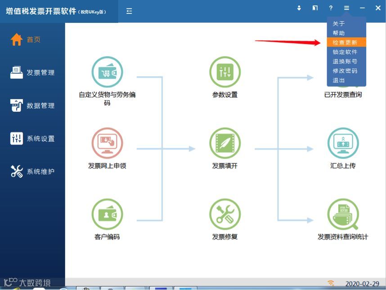Click the 参数设置 text label
Screen dimensions: 386x290
225,95
